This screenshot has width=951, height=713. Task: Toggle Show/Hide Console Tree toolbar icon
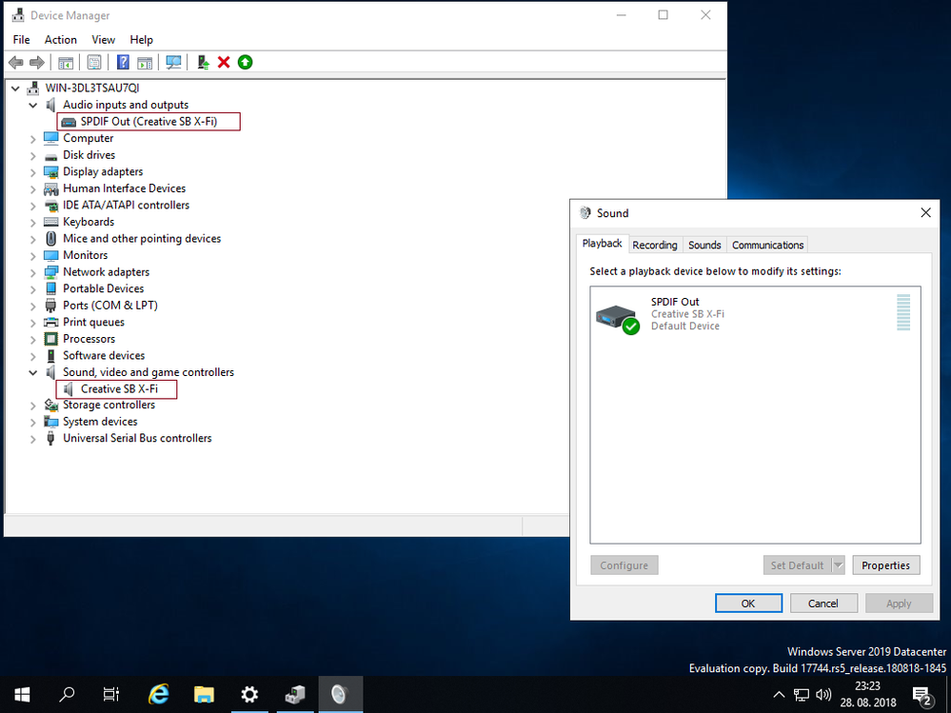(x=66, y=62)
